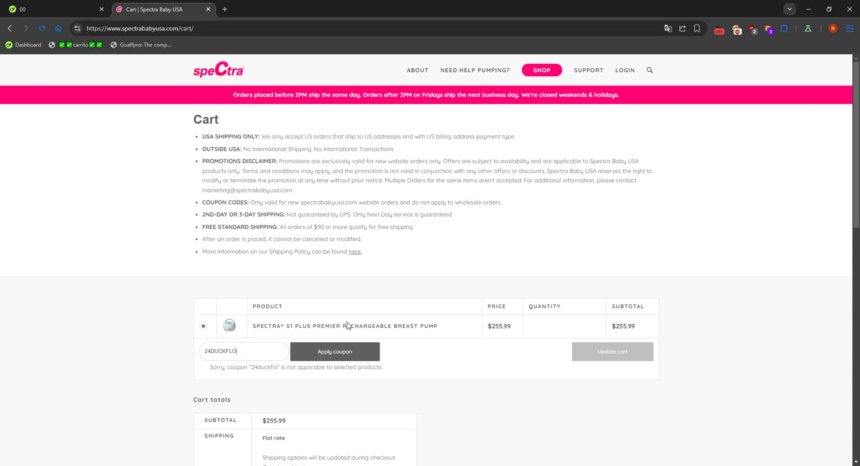The height and width of the screenshot is (466, 860).
Task: Go back using the browser back arrow
Action: click(x=10, y=28)
